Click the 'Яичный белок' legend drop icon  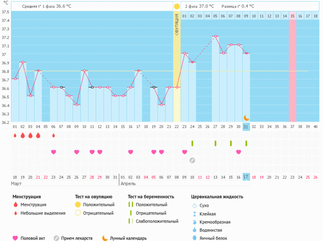194,238
